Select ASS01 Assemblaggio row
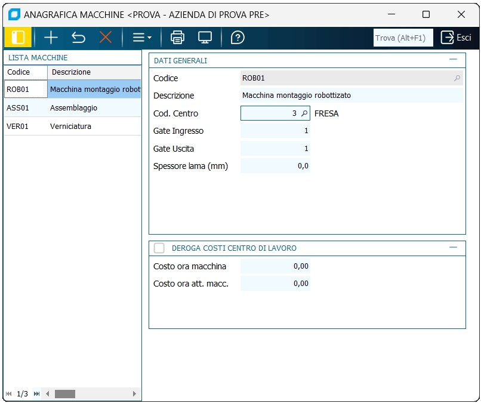481x403 pixels. [72, 108]
